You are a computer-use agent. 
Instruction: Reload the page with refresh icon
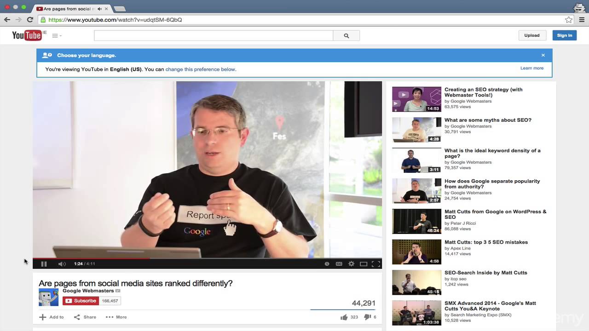tap(30, 20)
